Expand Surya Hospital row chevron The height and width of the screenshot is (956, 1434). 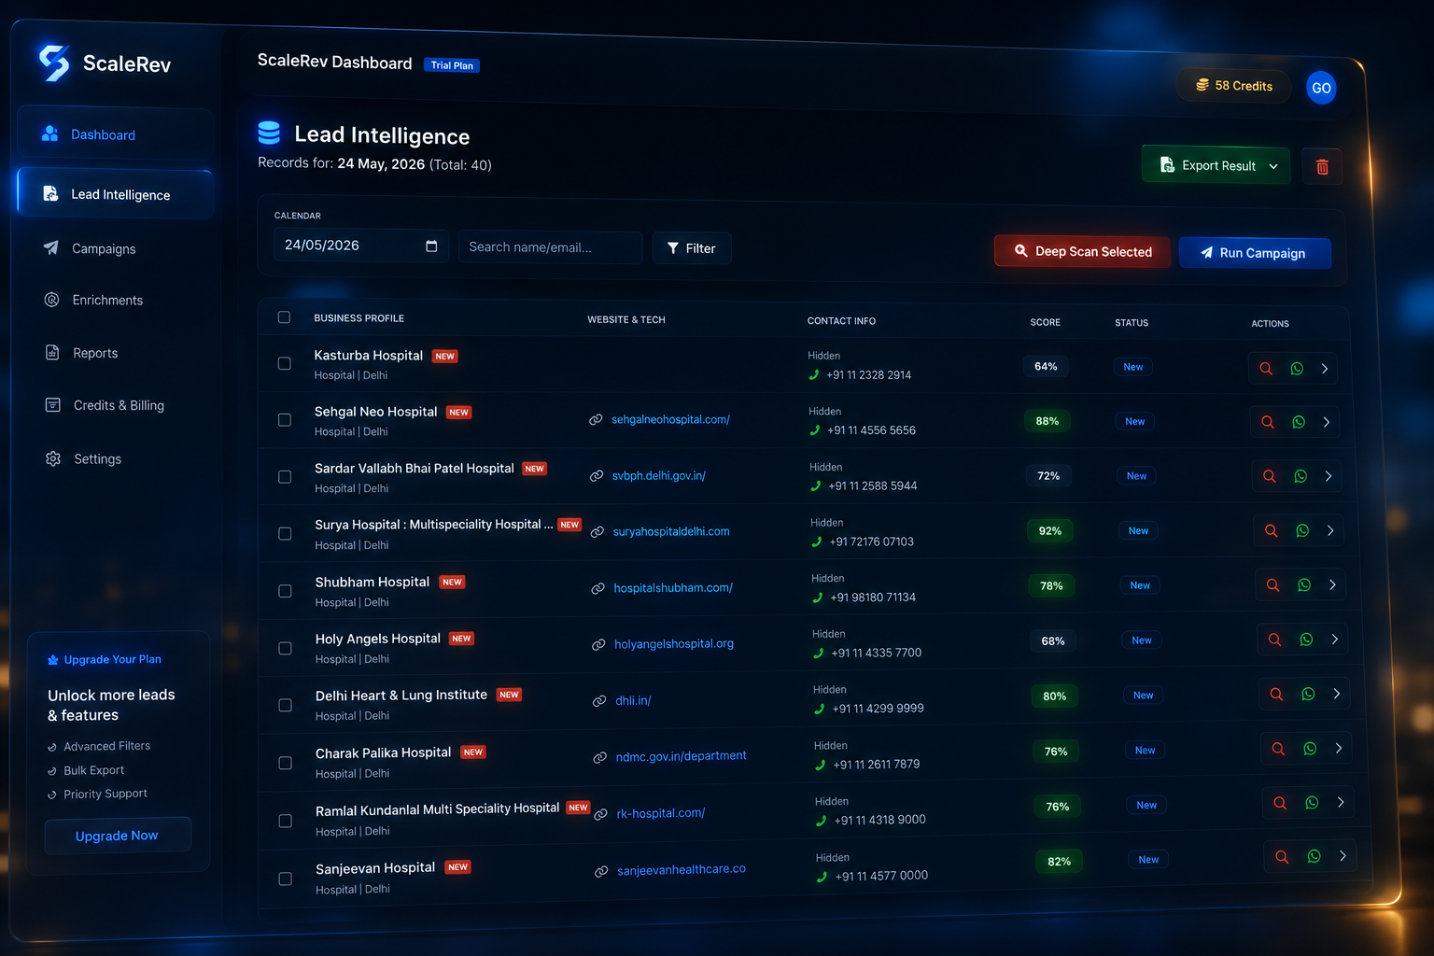1330,530
